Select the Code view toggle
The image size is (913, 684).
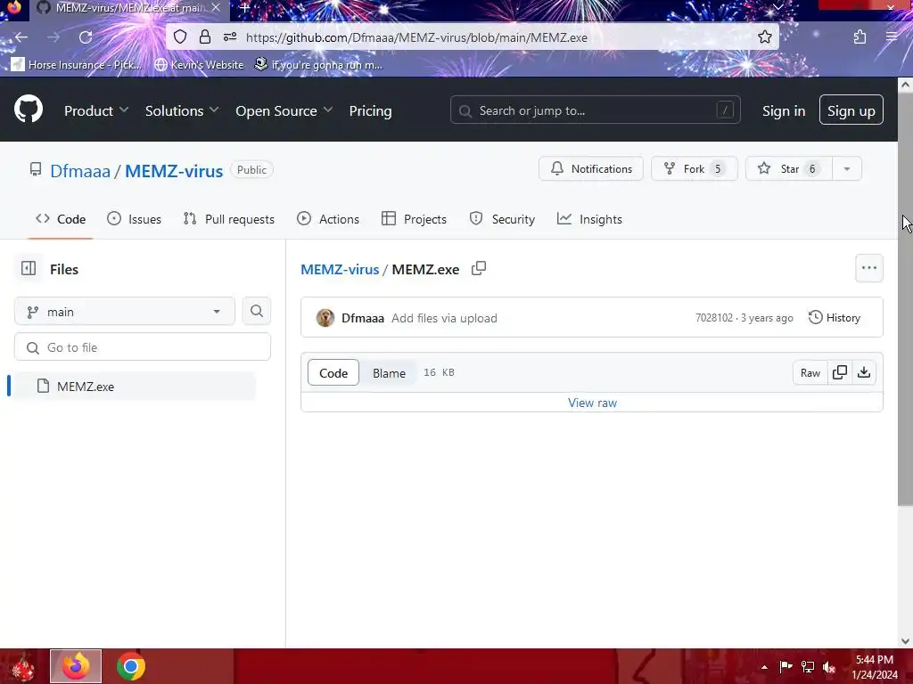333,373
